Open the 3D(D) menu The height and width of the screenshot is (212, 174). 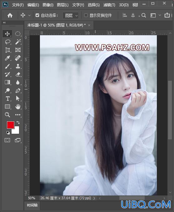[x=124, y=5]
